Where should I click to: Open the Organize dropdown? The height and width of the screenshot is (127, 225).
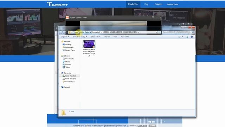65,37
